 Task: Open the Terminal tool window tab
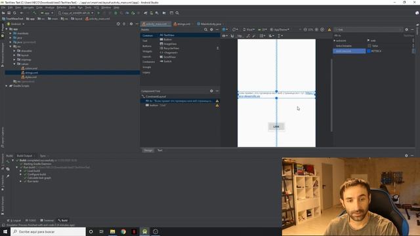point(47,220)
